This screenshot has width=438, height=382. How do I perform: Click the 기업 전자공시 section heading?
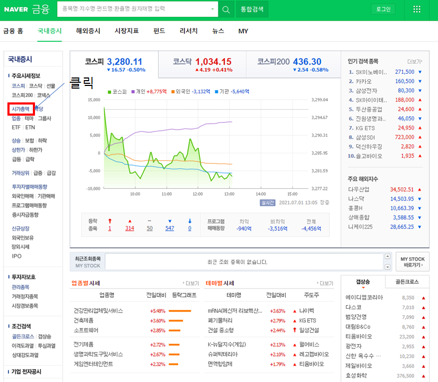click(27, 372)
